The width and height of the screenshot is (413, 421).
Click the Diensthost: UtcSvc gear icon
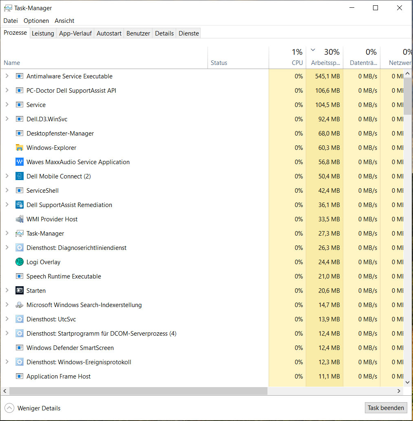(19, 319)
